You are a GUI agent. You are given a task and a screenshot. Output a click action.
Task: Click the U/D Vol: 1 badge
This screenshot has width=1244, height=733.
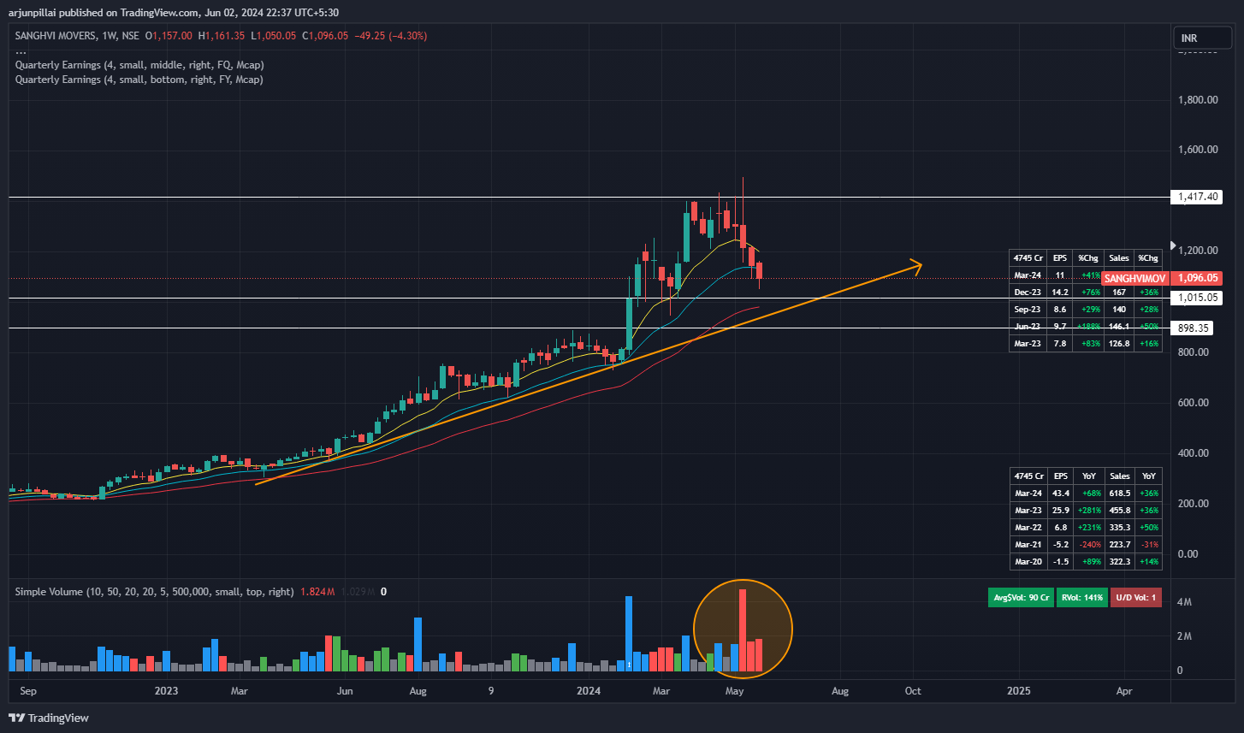coord(1136,598)
